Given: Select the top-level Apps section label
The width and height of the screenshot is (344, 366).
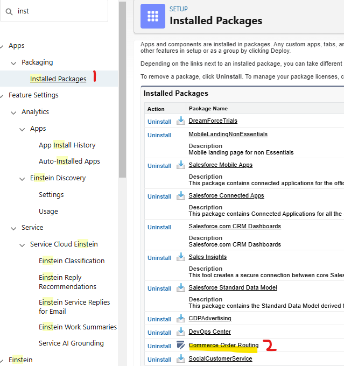Looking at the screenshot, I should click(16, 46).
